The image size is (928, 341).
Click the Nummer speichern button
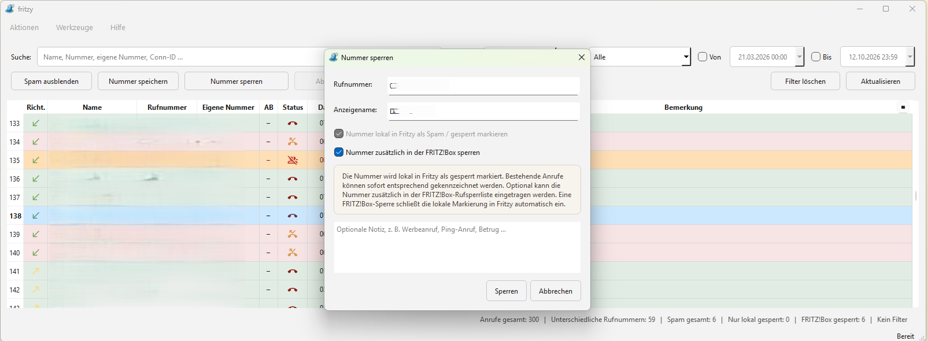138,81
